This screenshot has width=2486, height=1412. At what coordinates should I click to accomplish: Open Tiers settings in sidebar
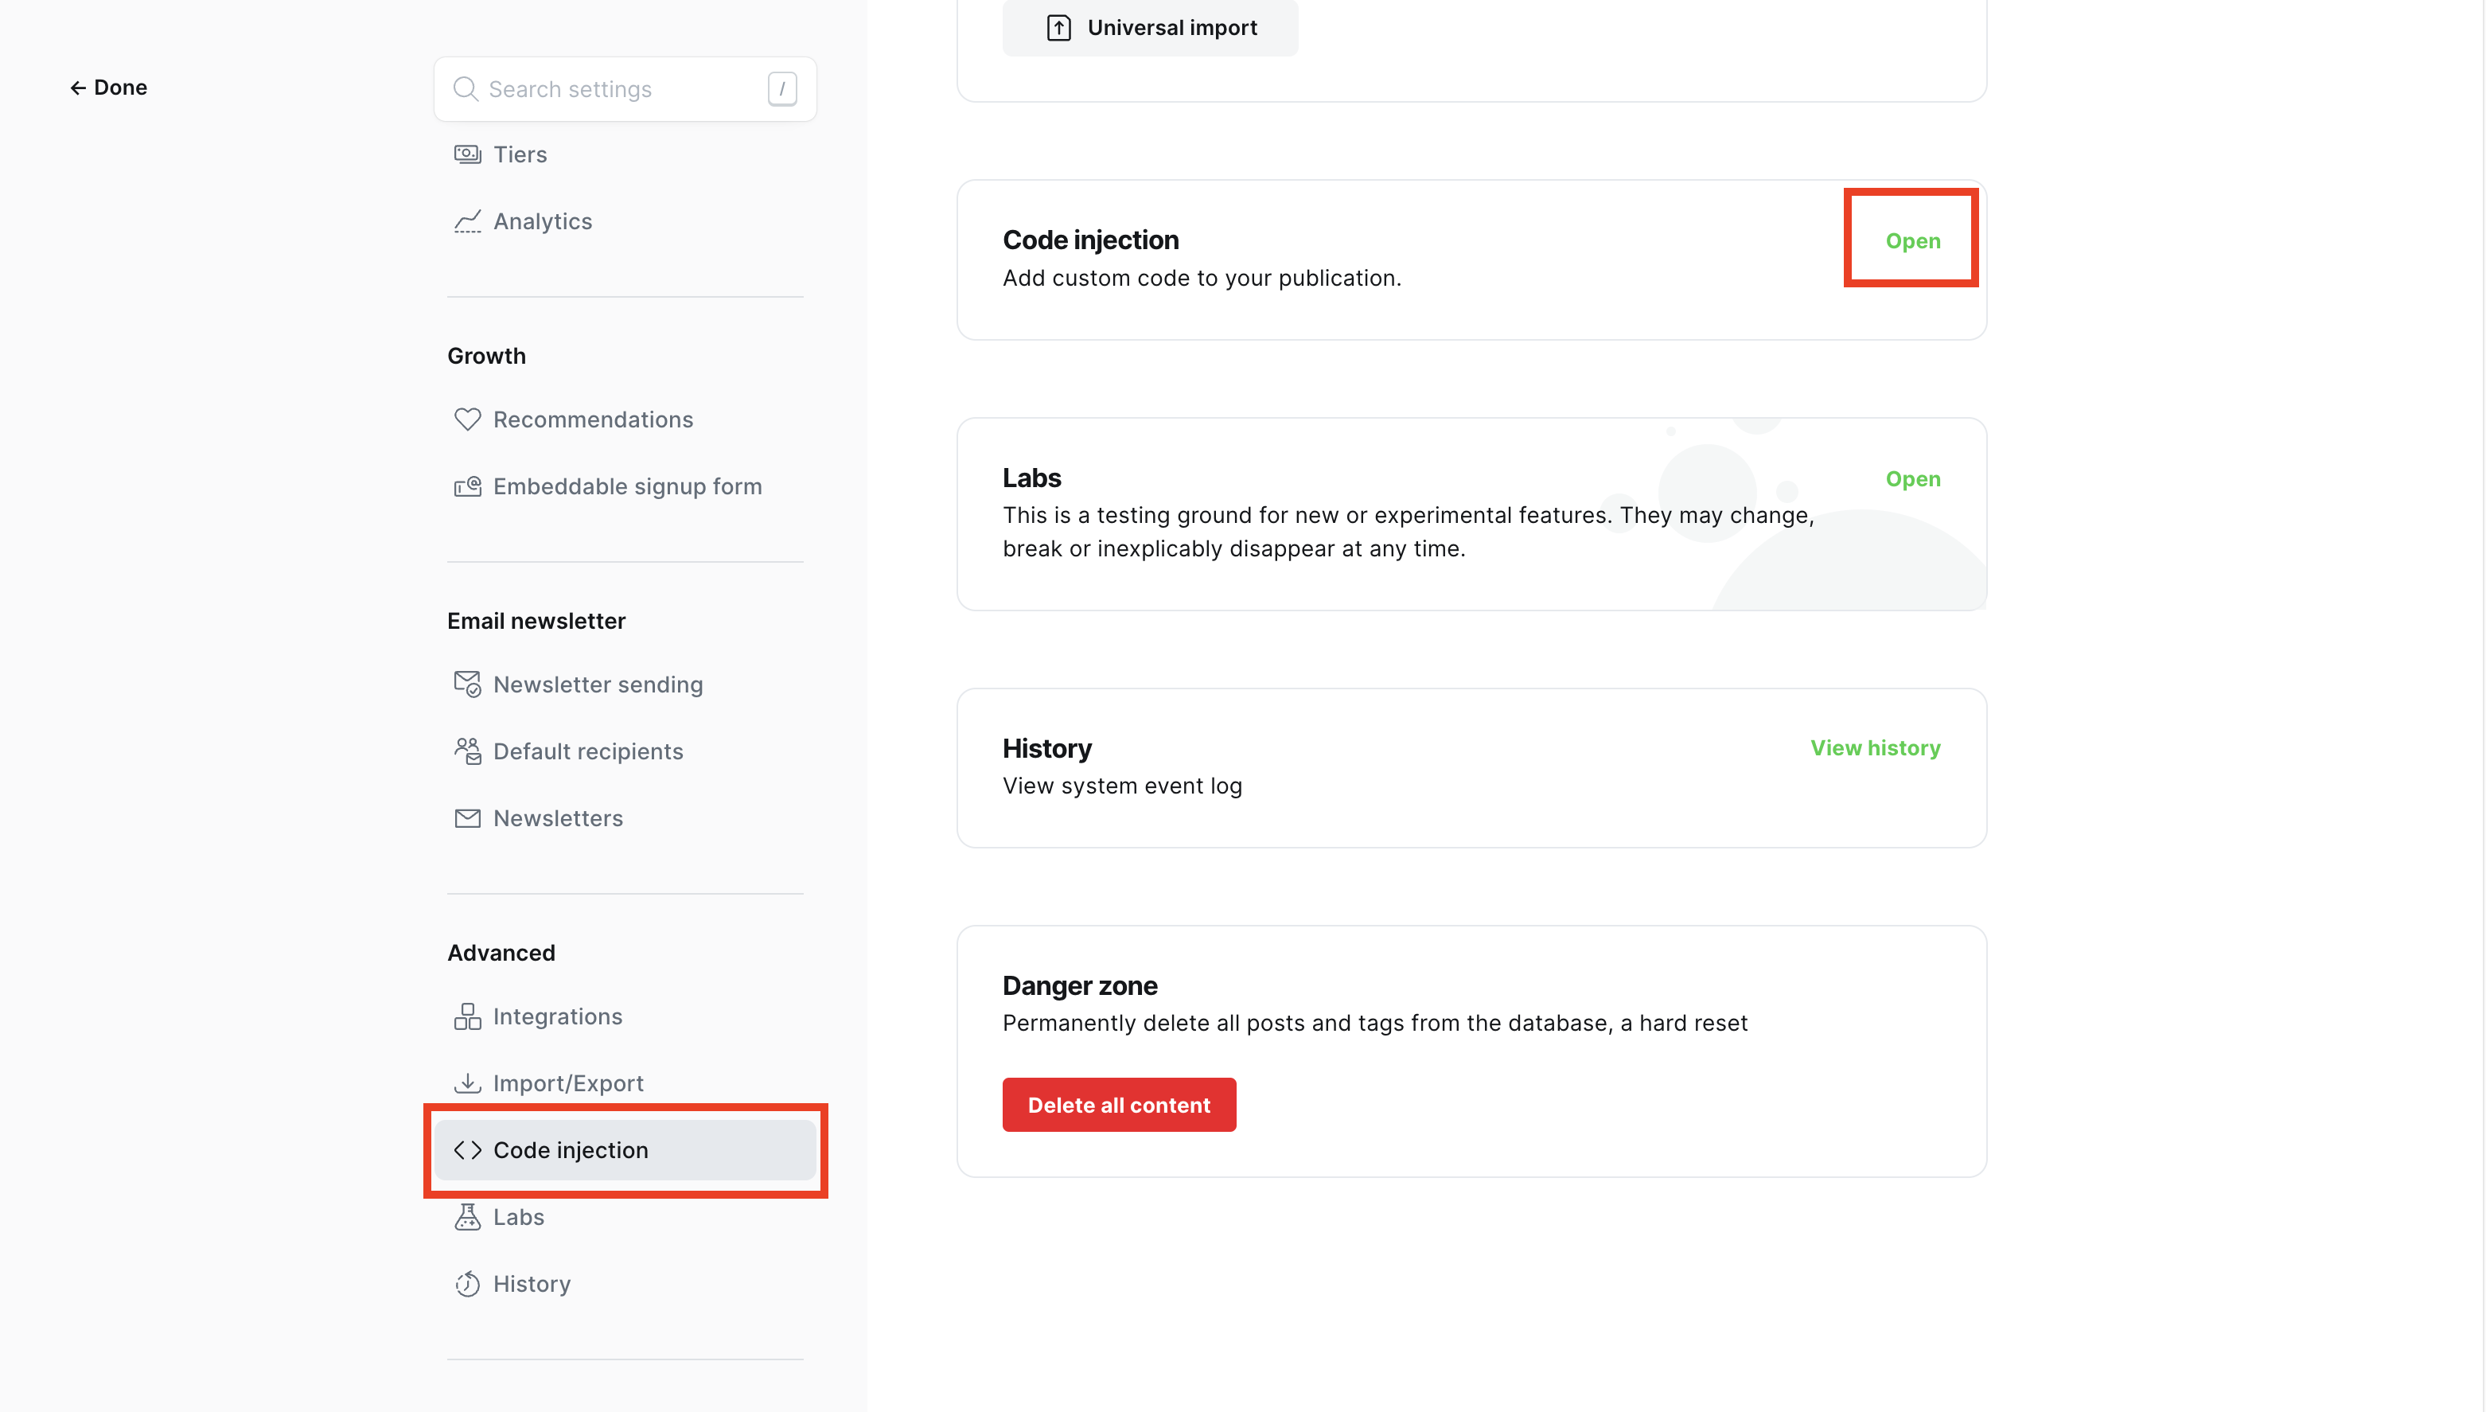[x=625, y=154]
